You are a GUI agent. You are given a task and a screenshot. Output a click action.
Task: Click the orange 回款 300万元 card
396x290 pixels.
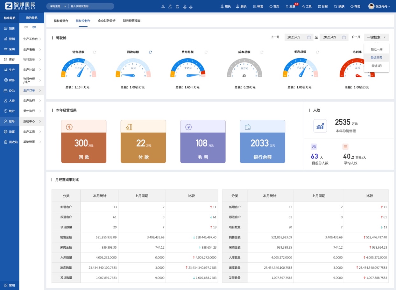point(84,142)
